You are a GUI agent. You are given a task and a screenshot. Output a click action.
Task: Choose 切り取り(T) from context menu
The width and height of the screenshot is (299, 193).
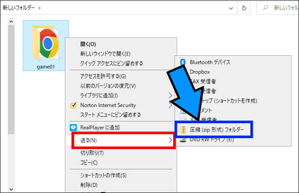(x=121, y=153)
